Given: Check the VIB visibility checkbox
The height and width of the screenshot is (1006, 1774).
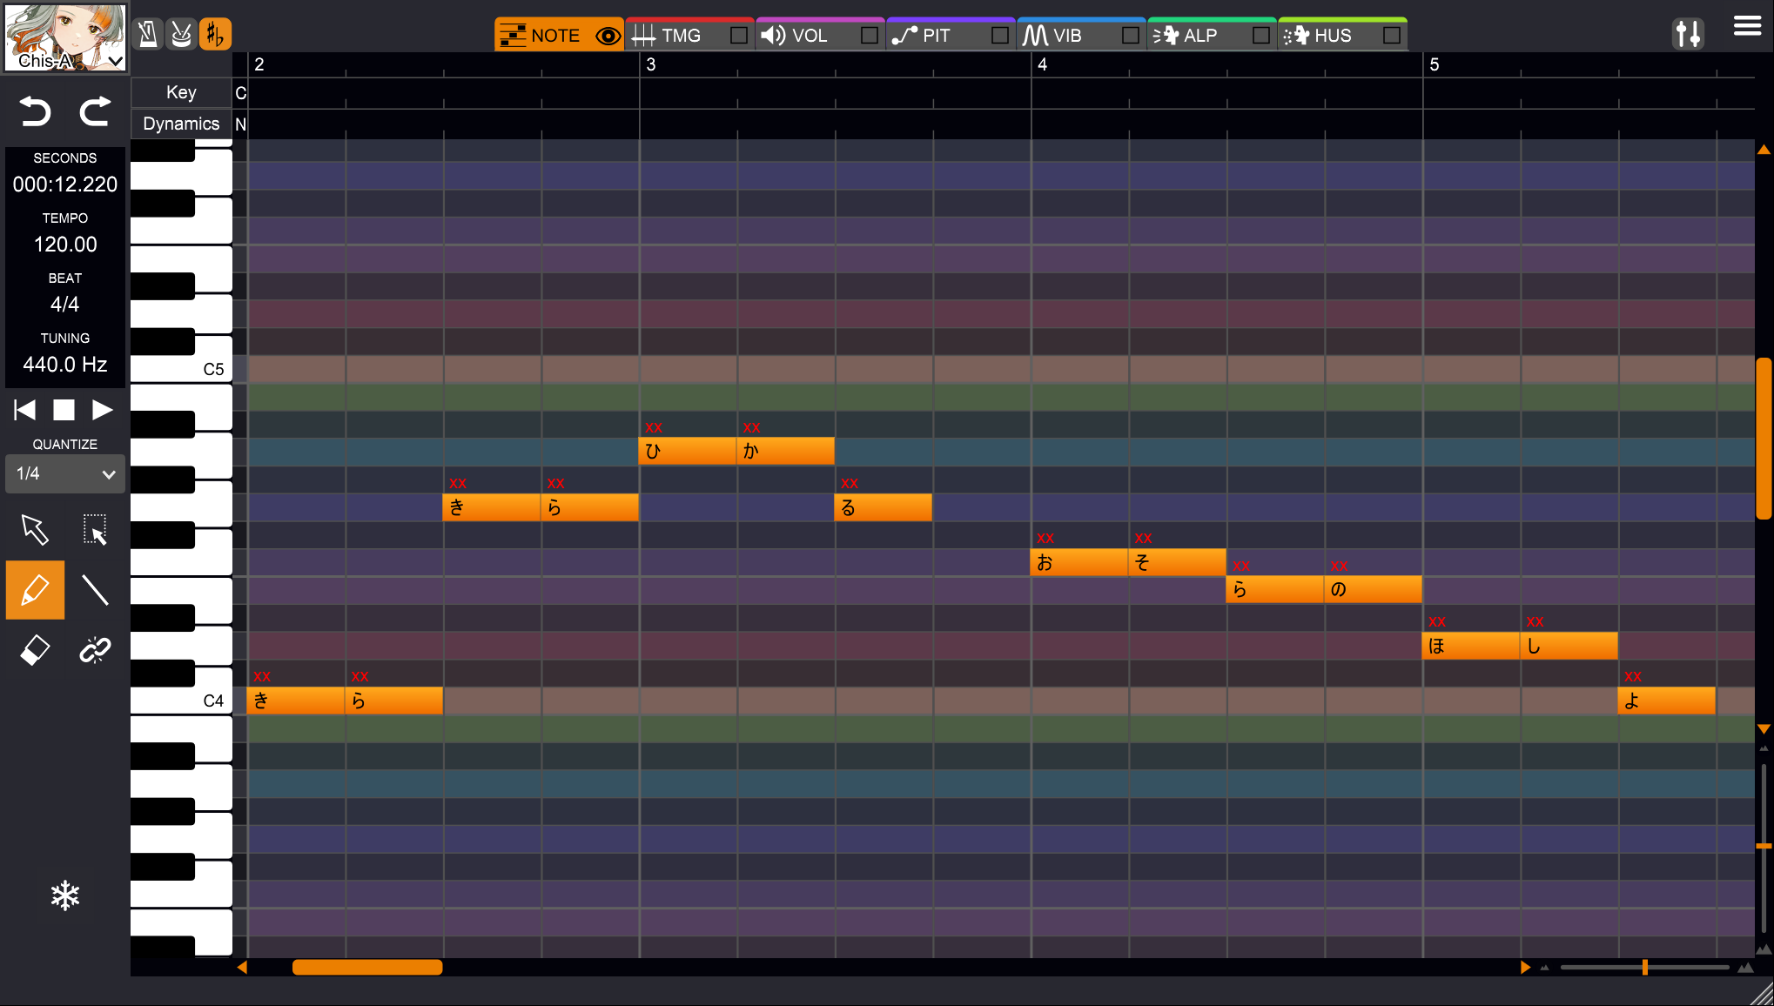Looking at the screenshot, I should (1130, 35).
